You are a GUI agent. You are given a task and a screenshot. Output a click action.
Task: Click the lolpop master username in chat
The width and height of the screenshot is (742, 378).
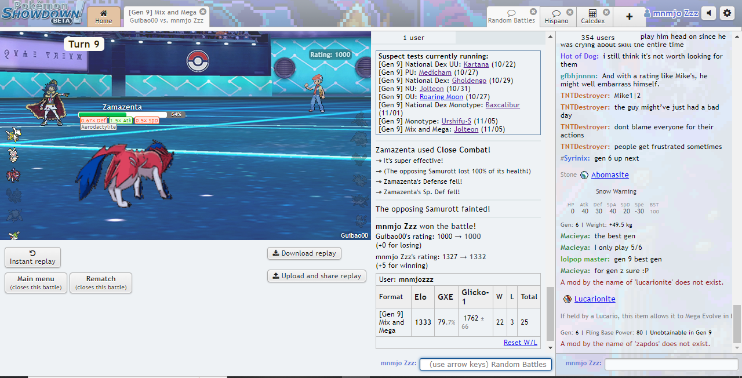pyautogui.click(x=585, y=259)
